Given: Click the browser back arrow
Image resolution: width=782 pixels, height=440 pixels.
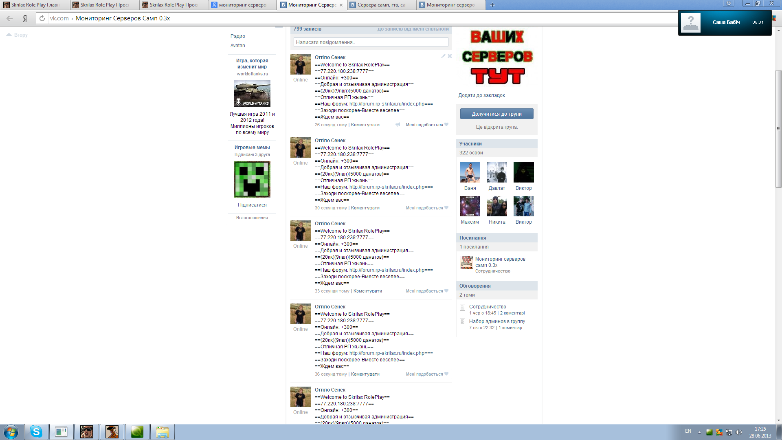Looking at the screenshot, I should click(10, 18).
